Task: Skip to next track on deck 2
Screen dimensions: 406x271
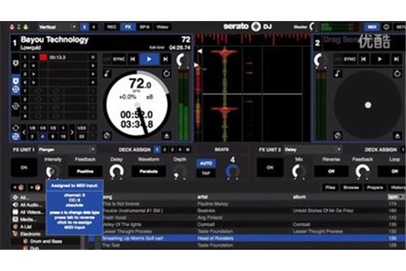Action: (x=396, y=59)
